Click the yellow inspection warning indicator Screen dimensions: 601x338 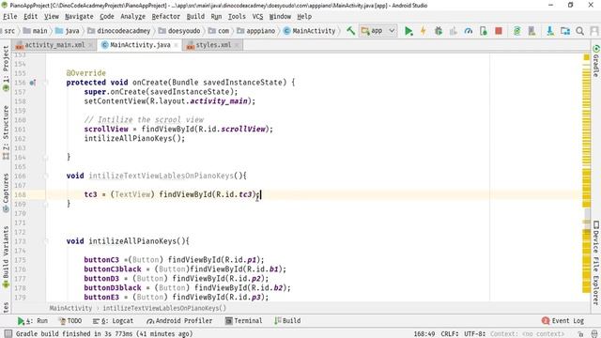tap(586, 57)
